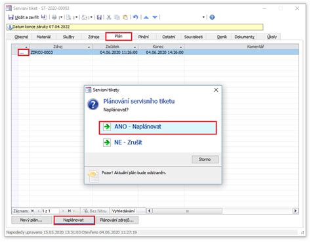Image resolution: width=311 pixels, height=242 pixels.
Task: Click the scissors cut icon
Action: tap(109, 17)
